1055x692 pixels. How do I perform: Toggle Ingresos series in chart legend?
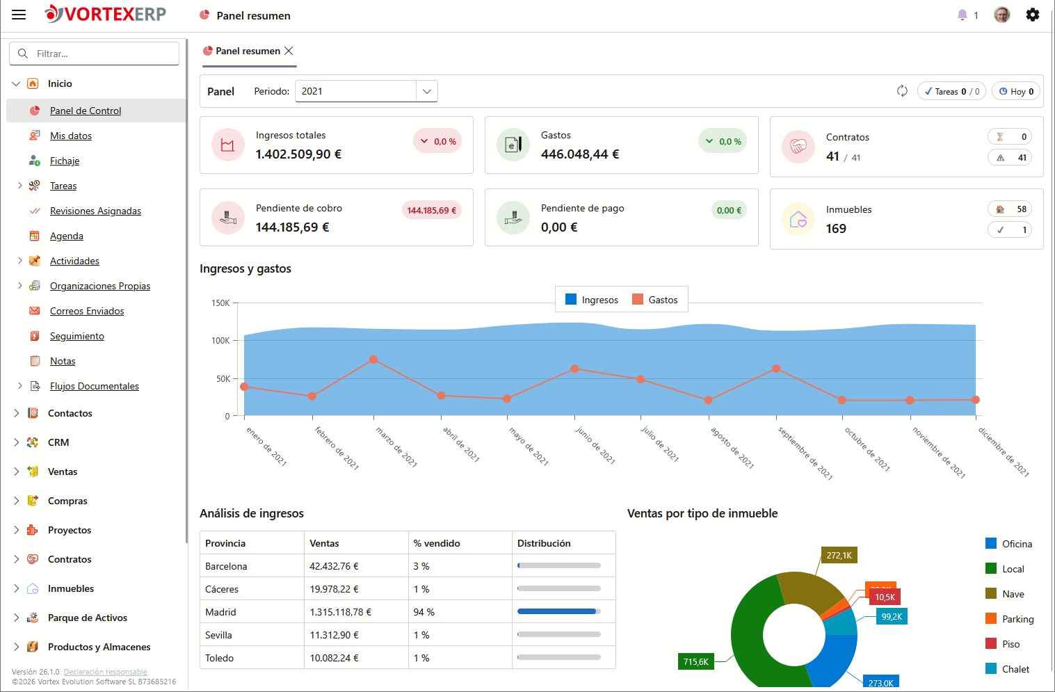[x=592, y=300]
